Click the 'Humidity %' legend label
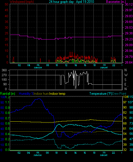This screenshot has width=133, height=162. [x=26, y=94]
